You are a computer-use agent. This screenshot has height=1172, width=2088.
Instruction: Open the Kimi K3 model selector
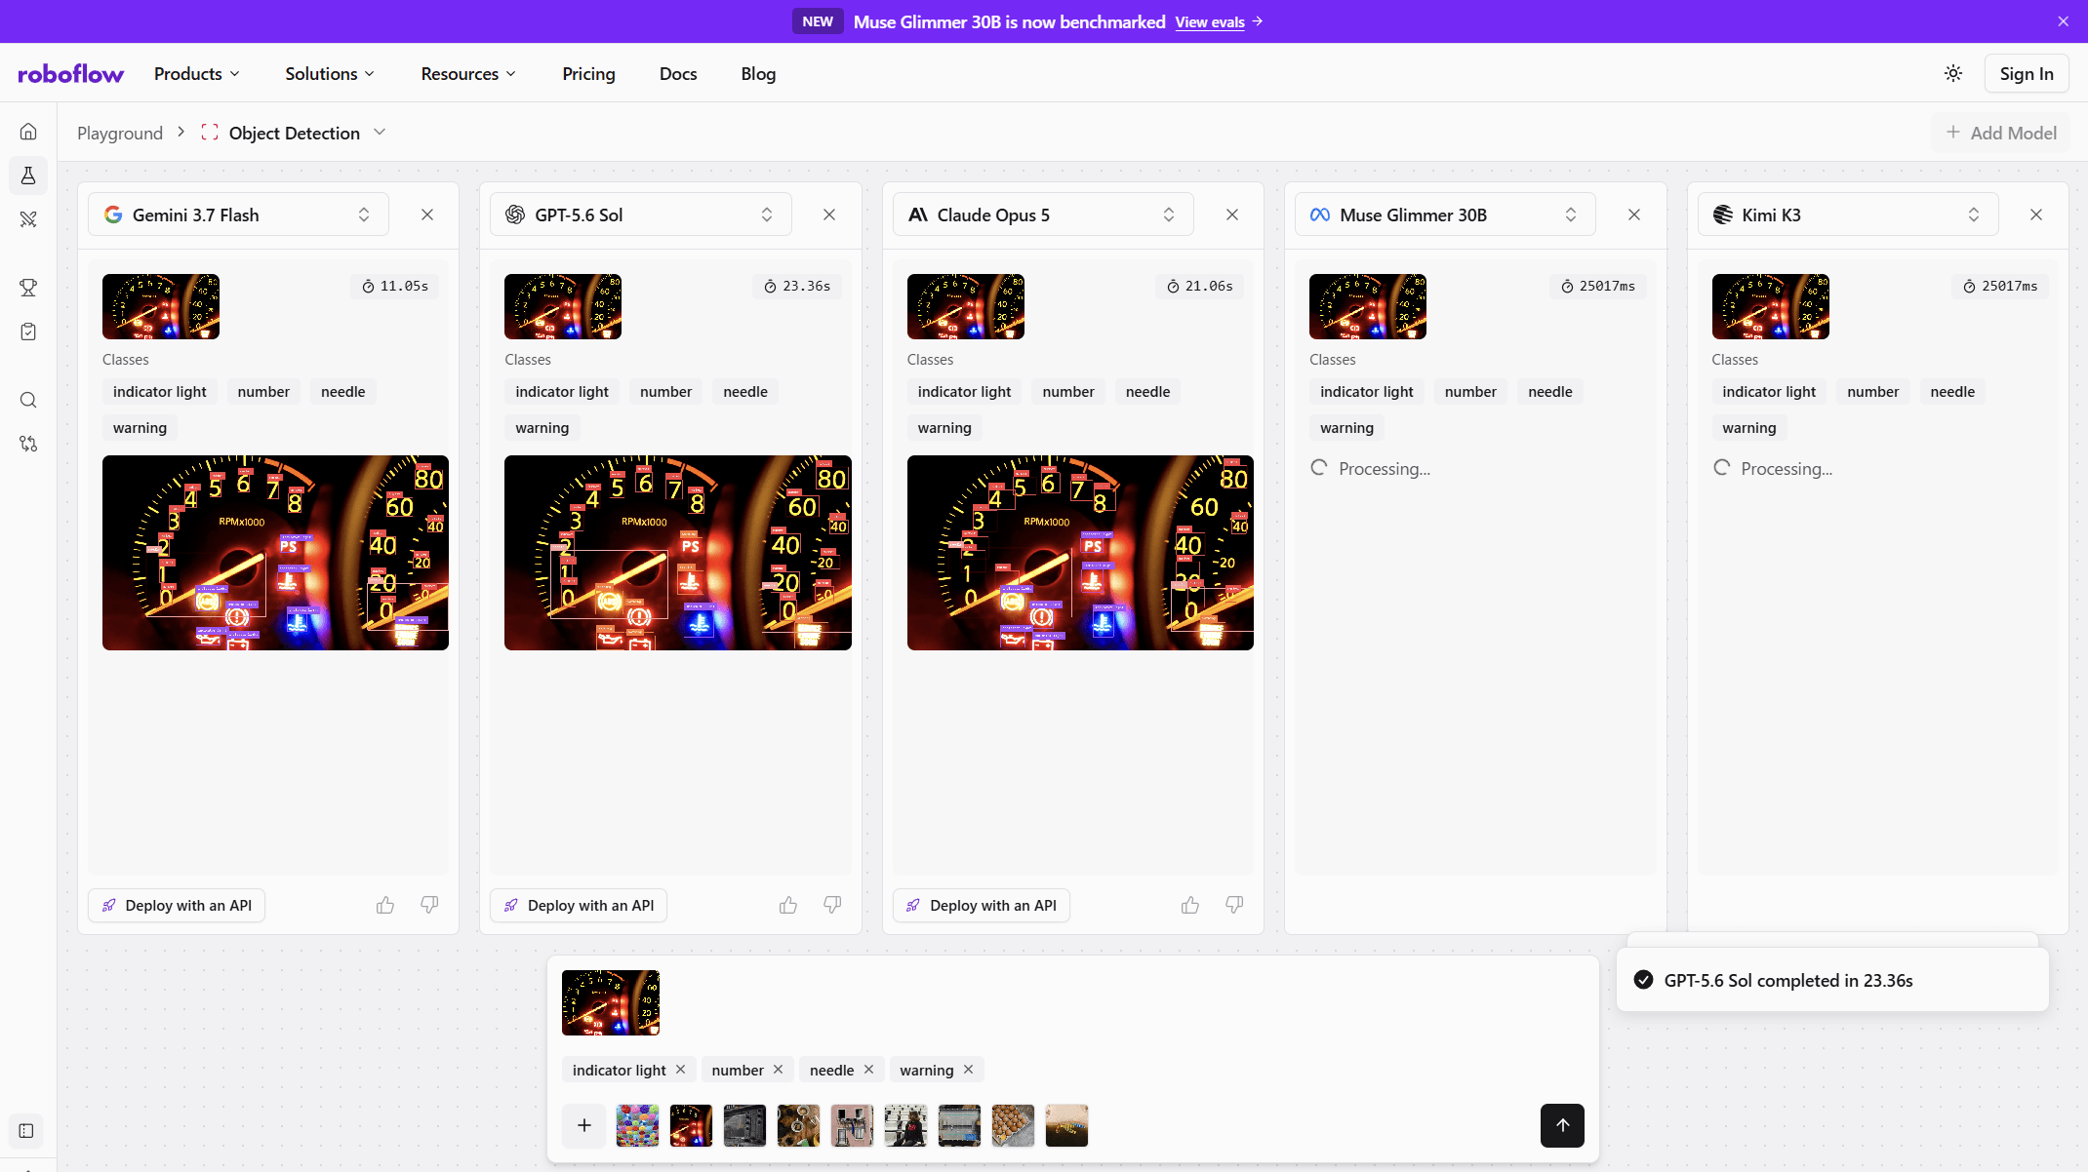pyautogui.click(x=1848, y=215)
